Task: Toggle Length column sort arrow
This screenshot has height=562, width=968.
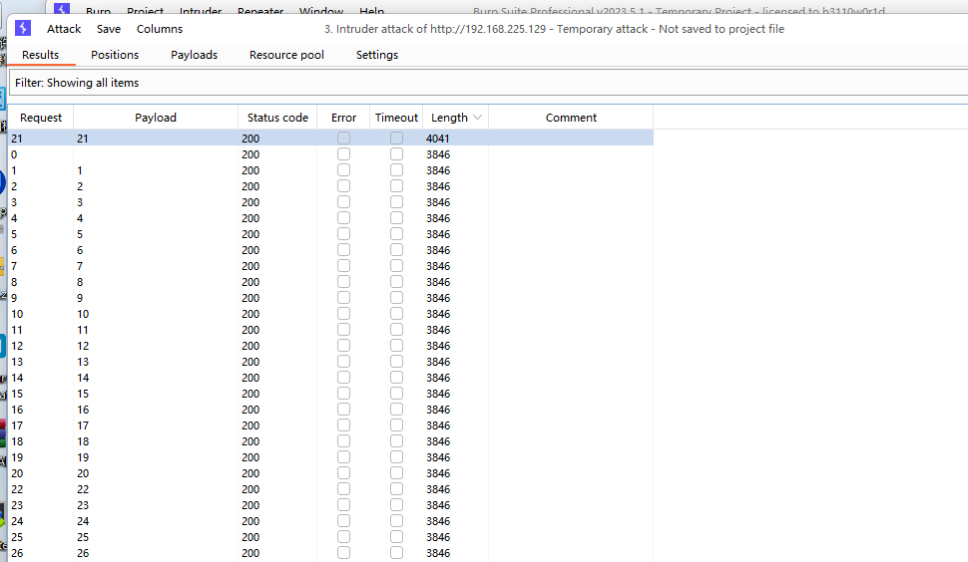Action: (477, 118)
